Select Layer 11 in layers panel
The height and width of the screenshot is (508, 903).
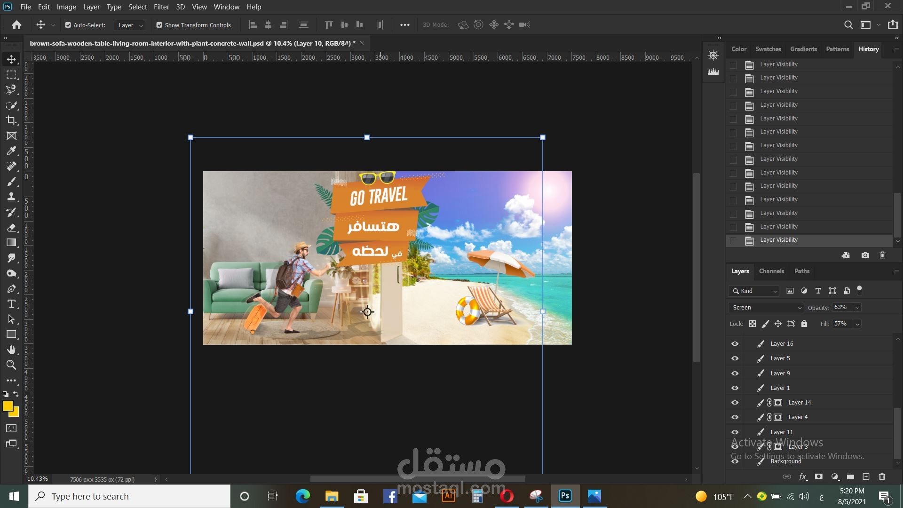click(x=782, y=432)
